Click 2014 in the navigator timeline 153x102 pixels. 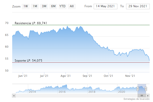[x=32, y=92]
